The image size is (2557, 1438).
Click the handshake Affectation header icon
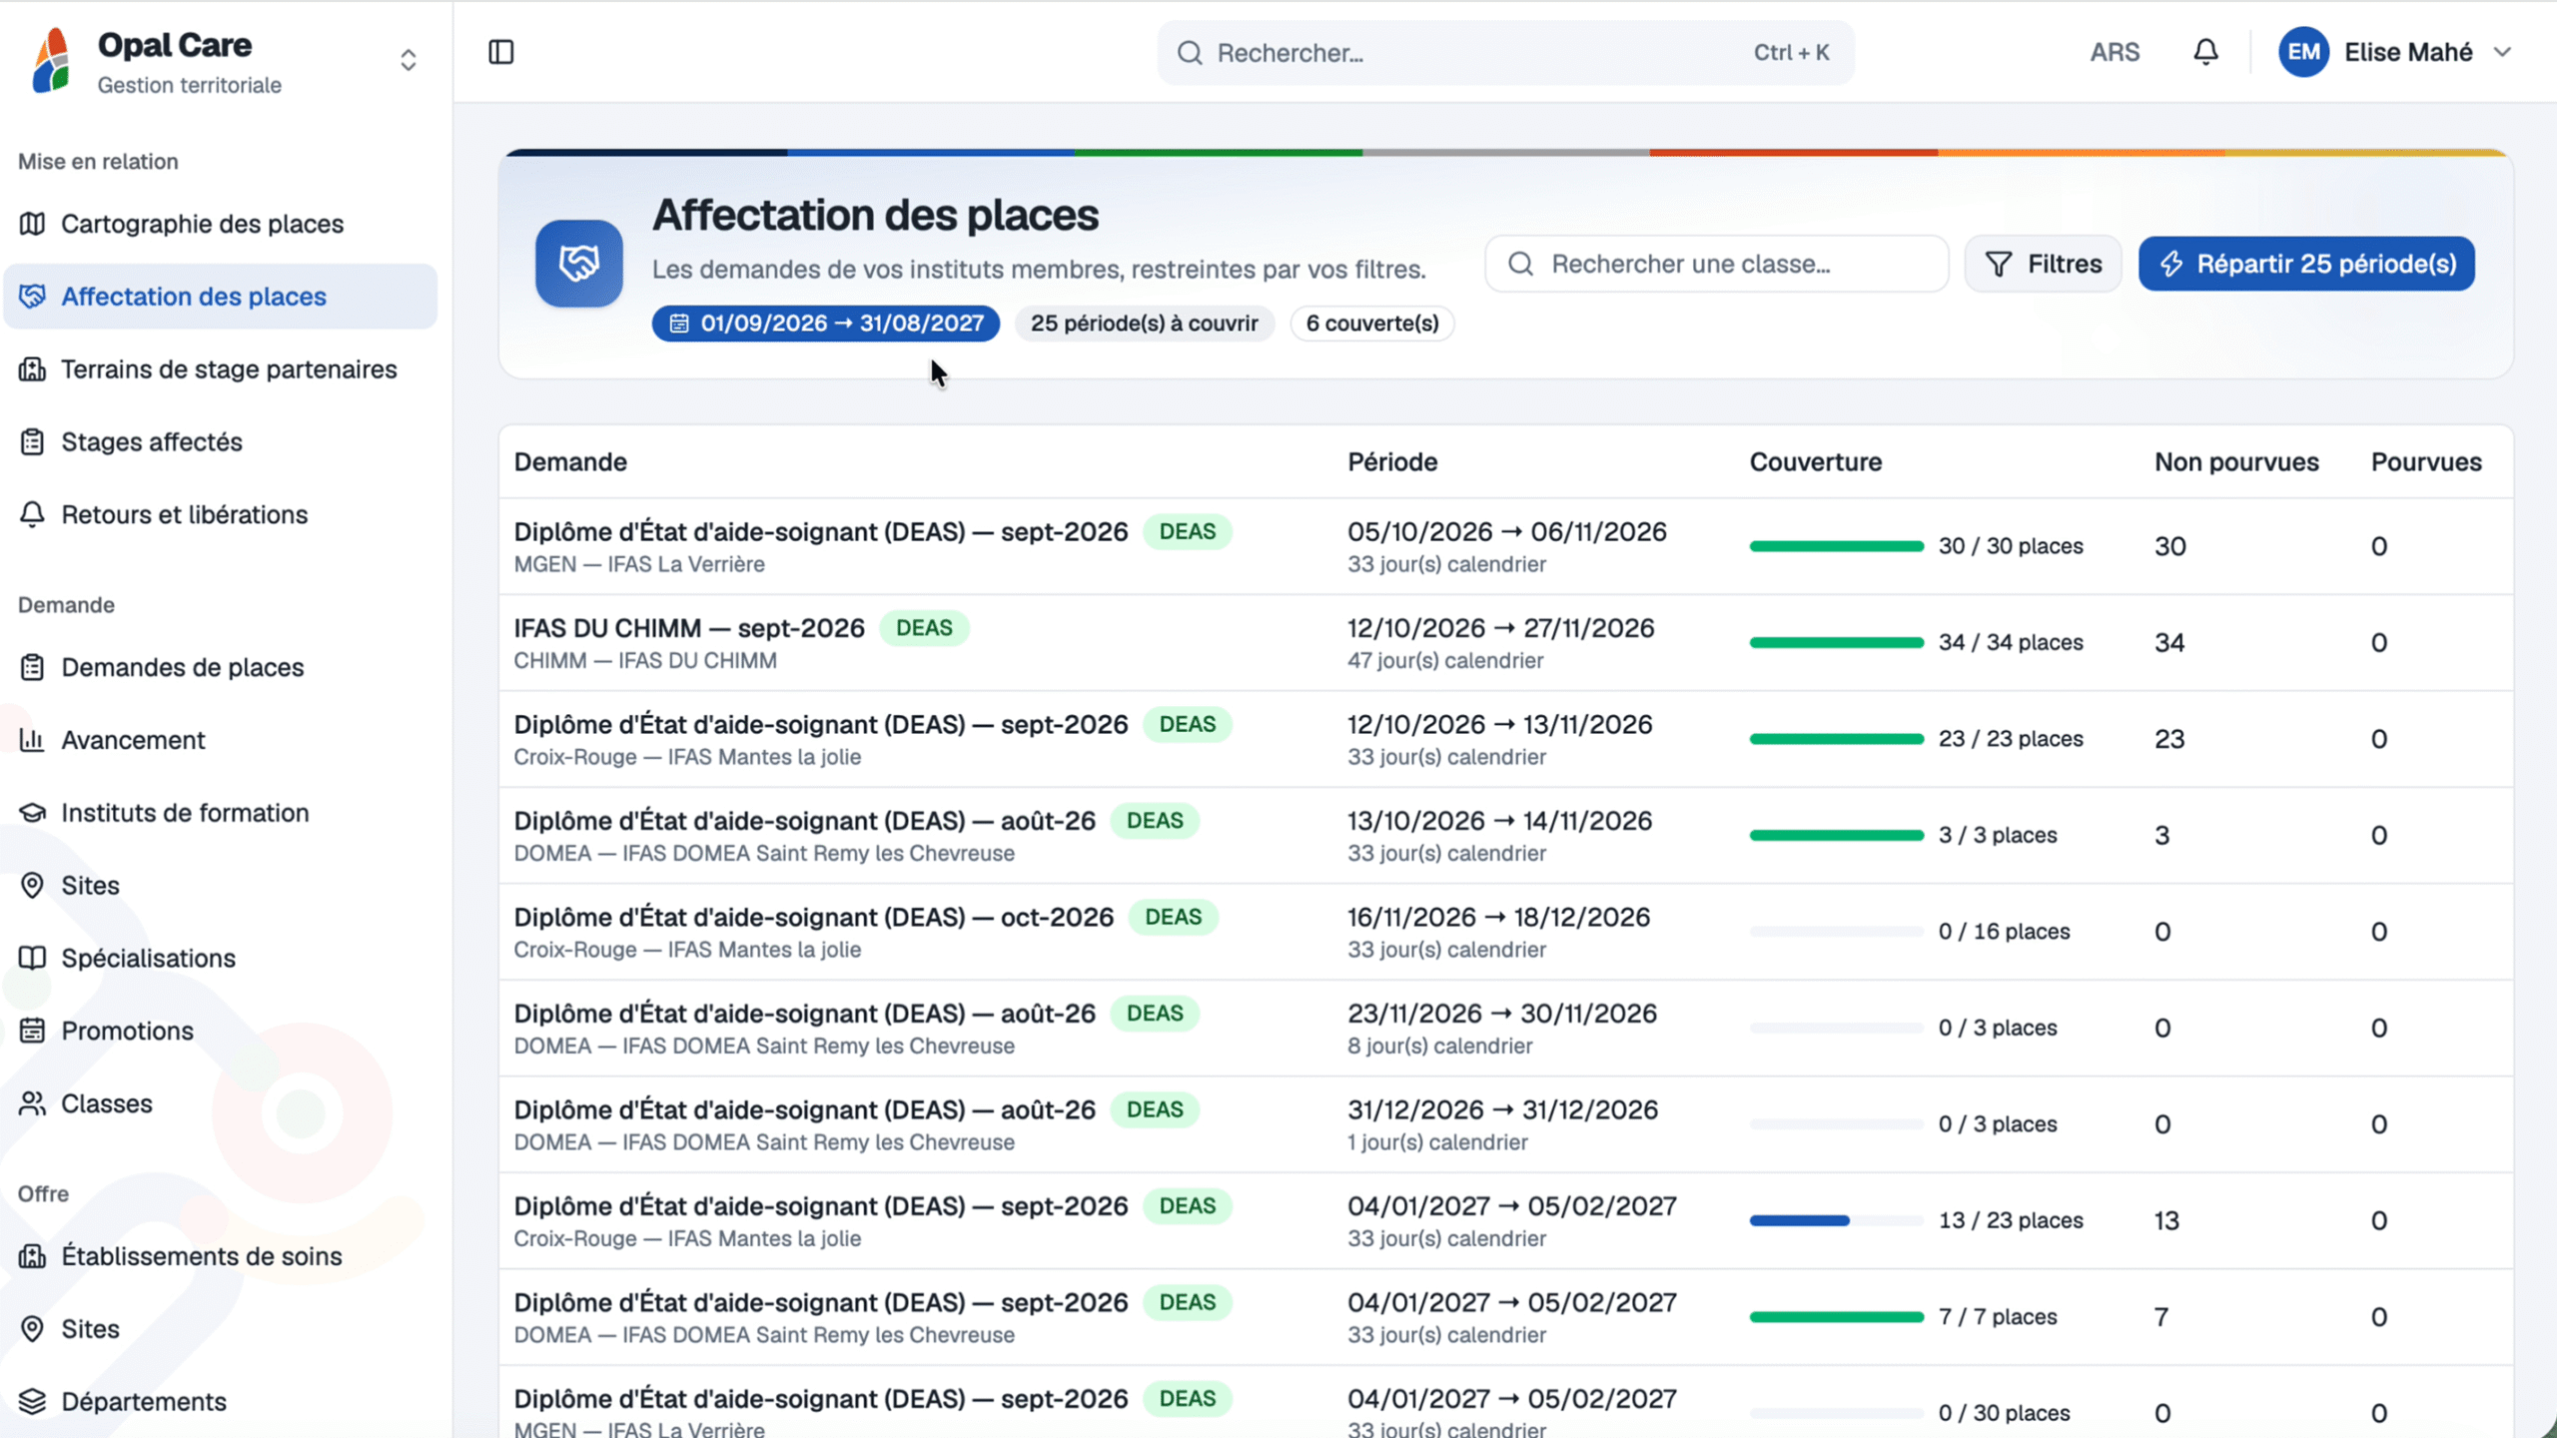coord(579,264)
